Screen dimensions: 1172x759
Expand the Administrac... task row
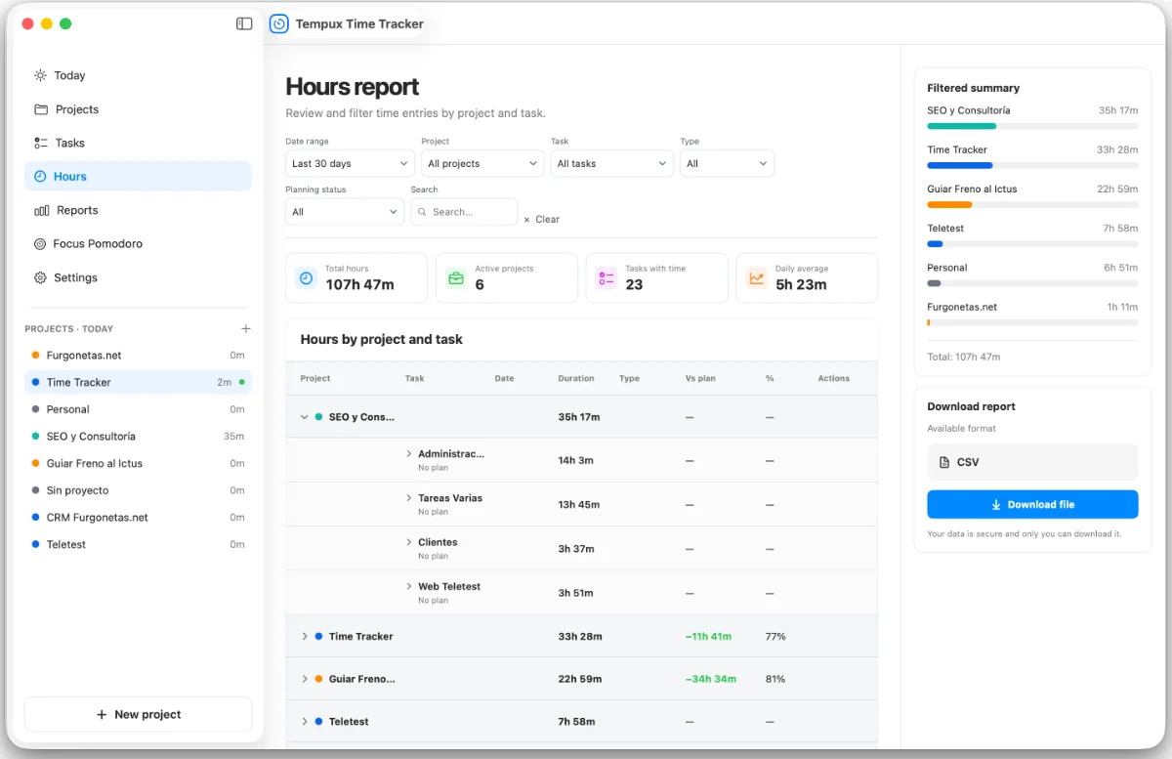(409, 454)
